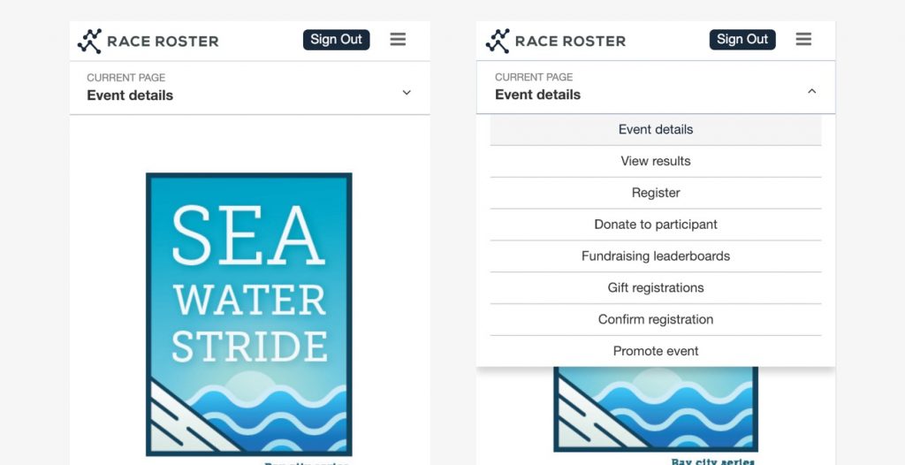Click the Race Roster logo in left panel

coord(148,41)
